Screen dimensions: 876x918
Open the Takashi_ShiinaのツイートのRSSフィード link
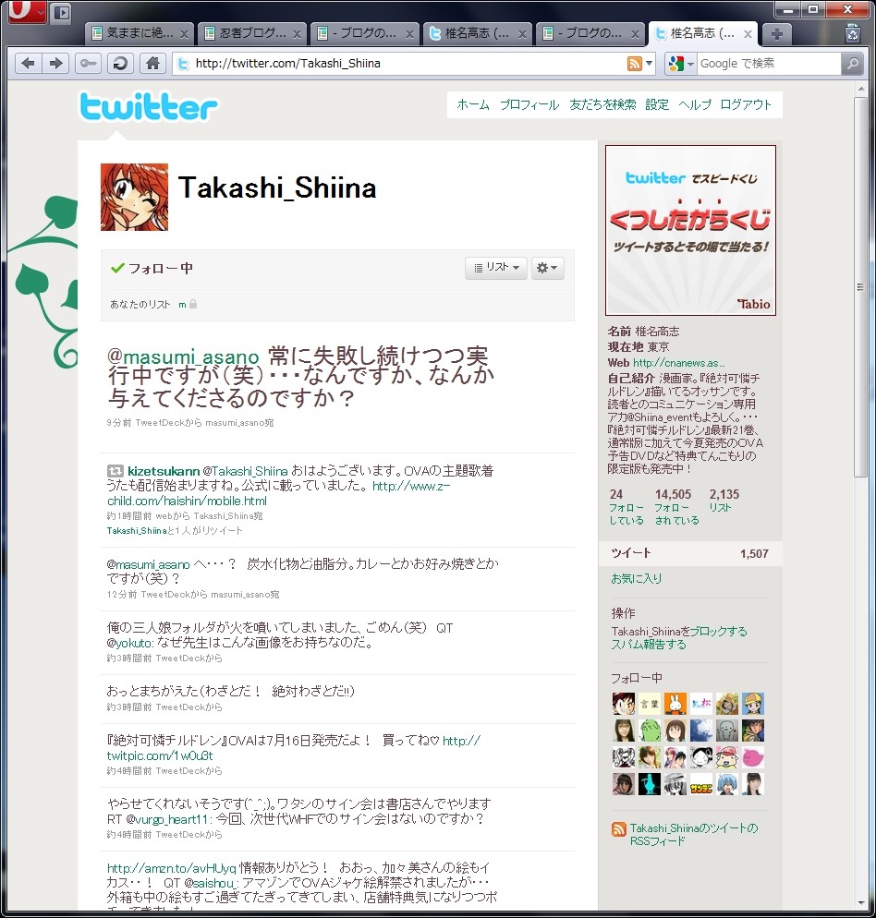694,834
